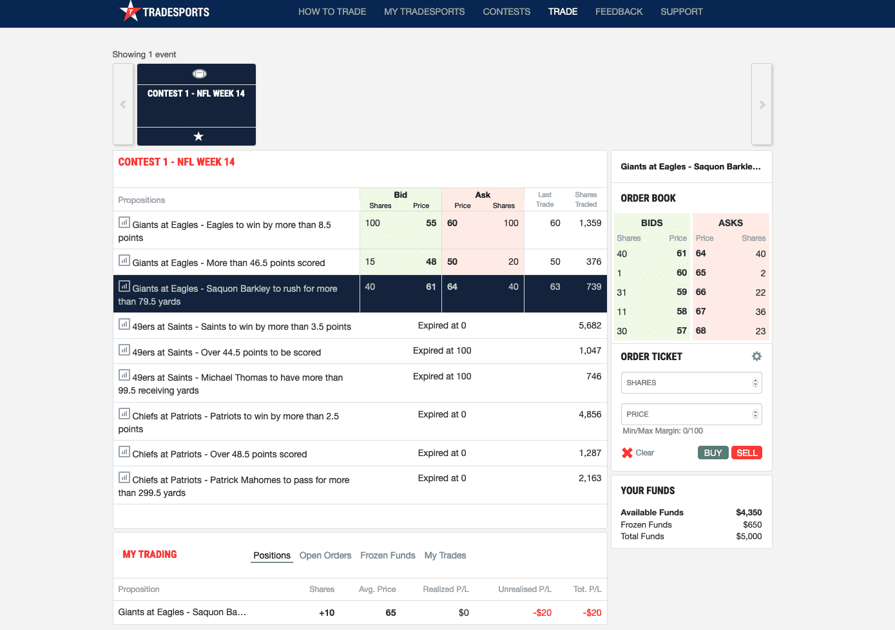Click the football icon on contest card

click(199, 73)
